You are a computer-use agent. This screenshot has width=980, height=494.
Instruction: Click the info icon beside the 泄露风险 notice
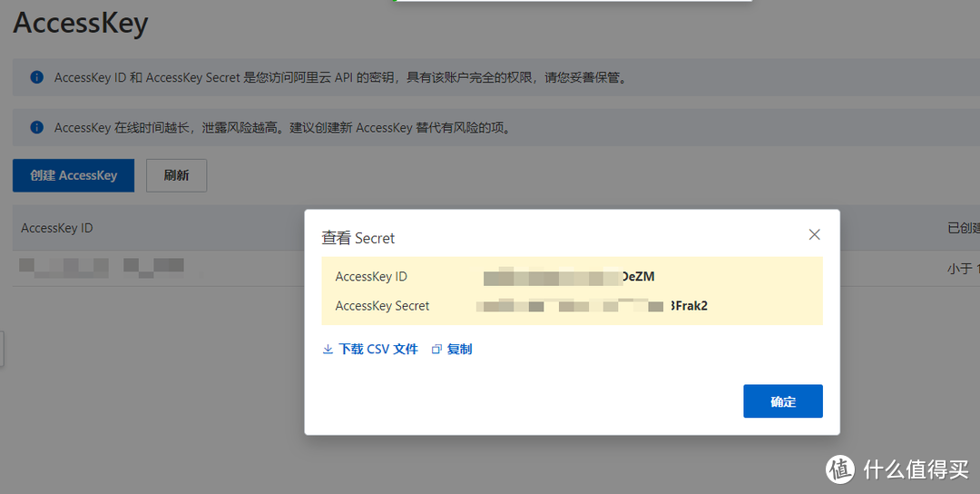(37, 127)
